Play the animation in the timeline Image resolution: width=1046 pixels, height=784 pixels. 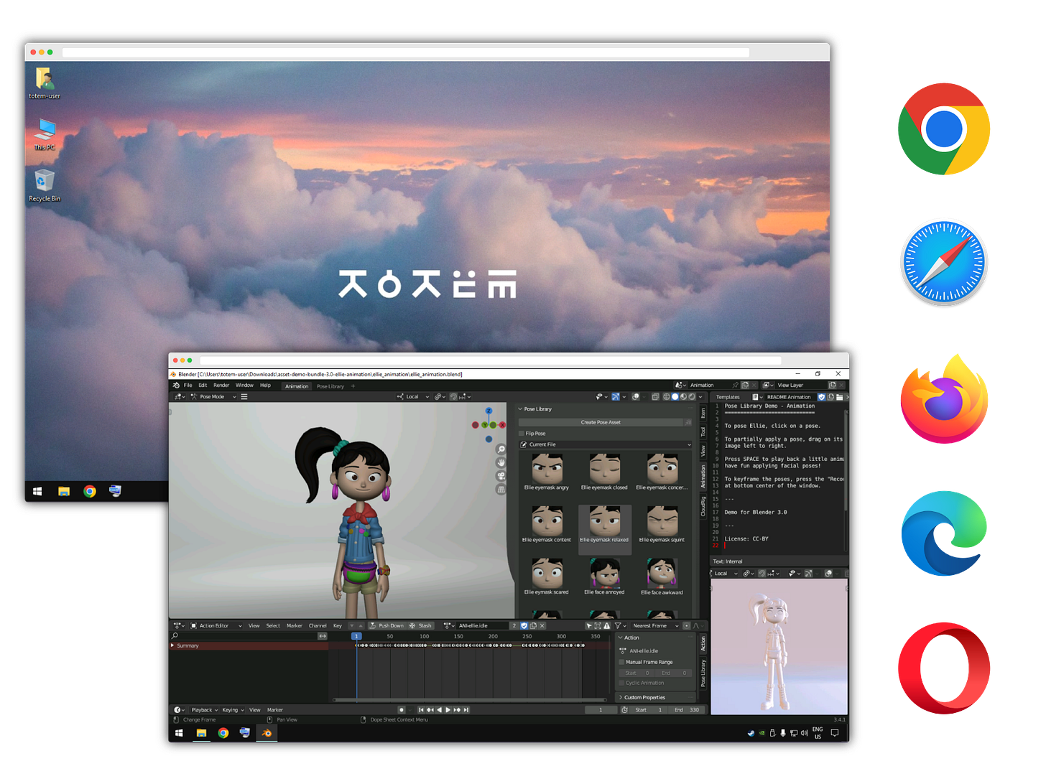448,710
